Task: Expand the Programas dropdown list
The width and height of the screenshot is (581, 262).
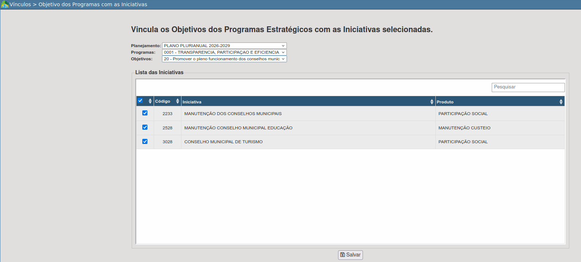Action: point(224,52)
